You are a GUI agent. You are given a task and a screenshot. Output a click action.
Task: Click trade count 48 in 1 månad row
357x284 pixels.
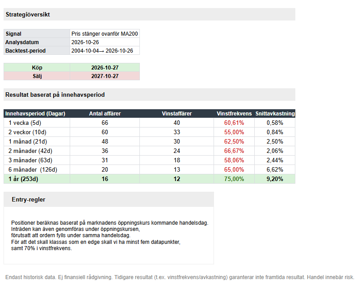105,141
